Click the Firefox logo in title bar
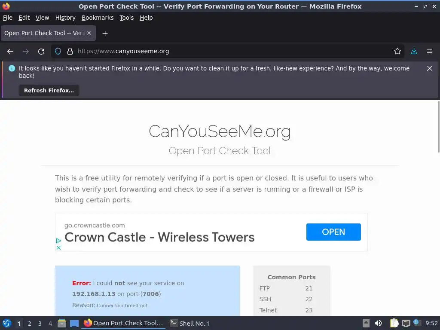 click(x=6, y=6)
